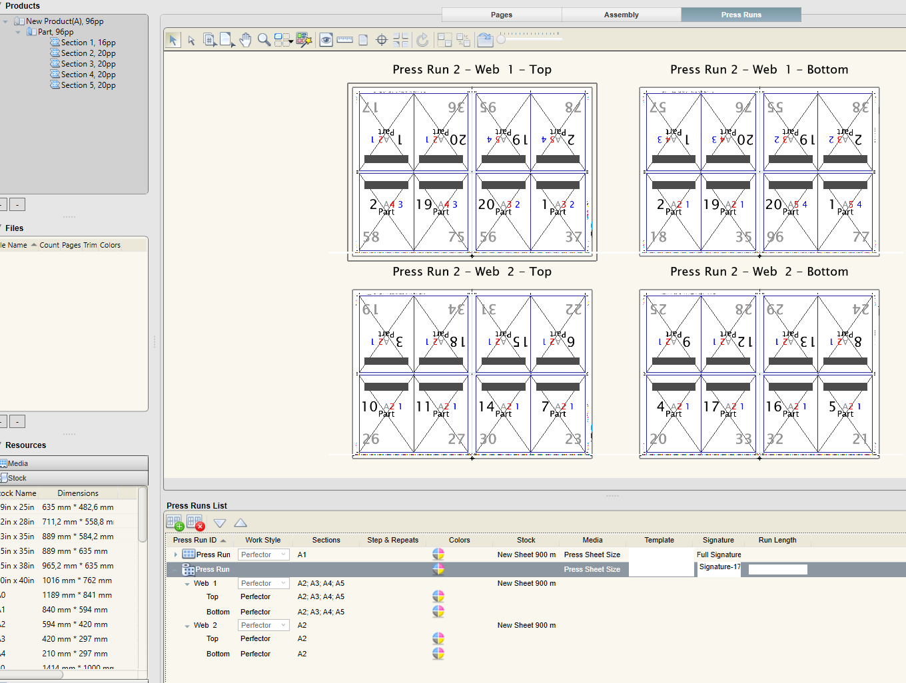Viewport: 906px width, 683px height.
Task: Click the rotate arrow icon
Action: pyautogui.click(x=422, y=40)
